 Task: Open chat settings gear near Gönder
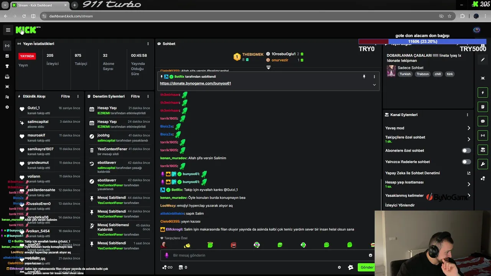pos(339,268)
